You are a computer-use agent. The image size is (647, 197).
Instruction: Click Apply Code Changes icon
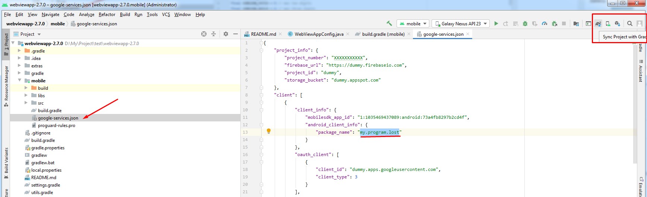click(x=515, y=24)
